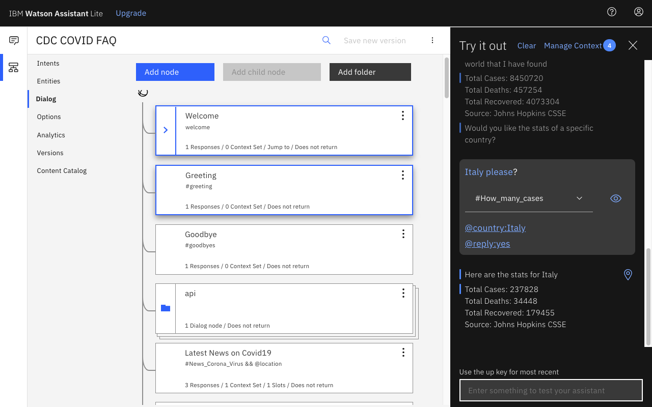Open the Welcome node options menu
The width and height of the screenshot is (652, 407).
tap(402, 115)
